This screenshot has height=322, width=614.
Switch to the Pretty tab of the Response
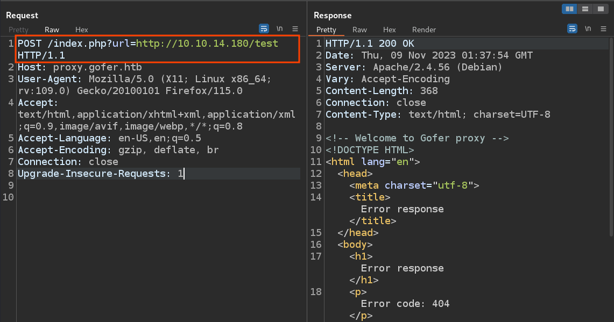point(327,30)
